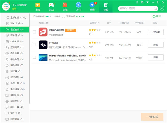
Task: Check the 即刻PDF阅读器 checkbox
Action: tap(34, 32)
